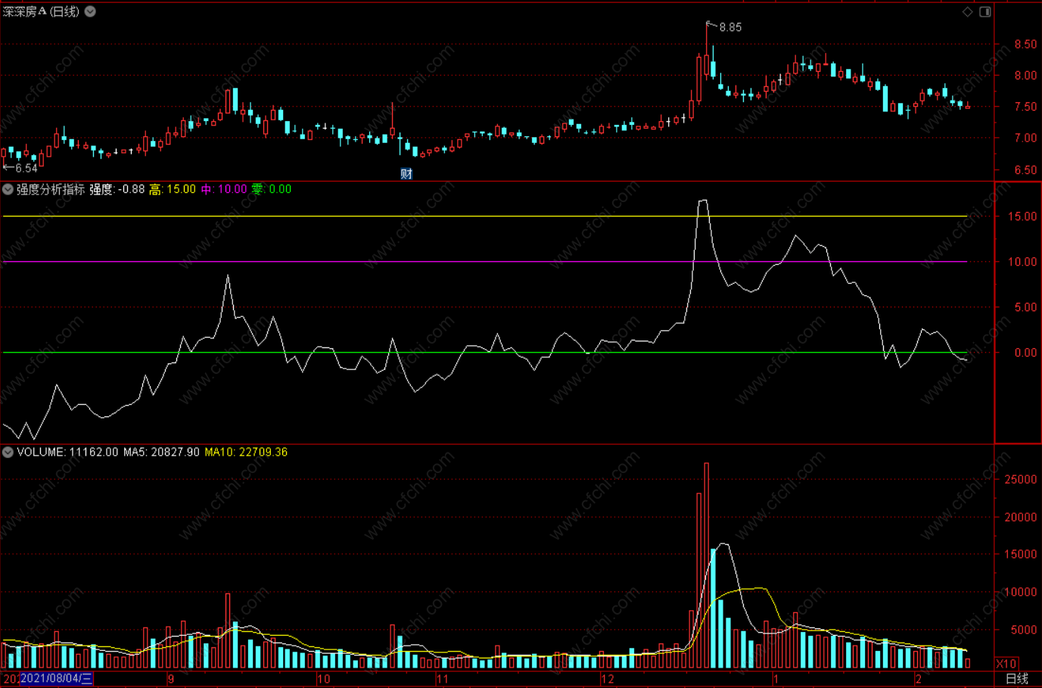Select the 日线 period button at bottom right

(1016, 679)
